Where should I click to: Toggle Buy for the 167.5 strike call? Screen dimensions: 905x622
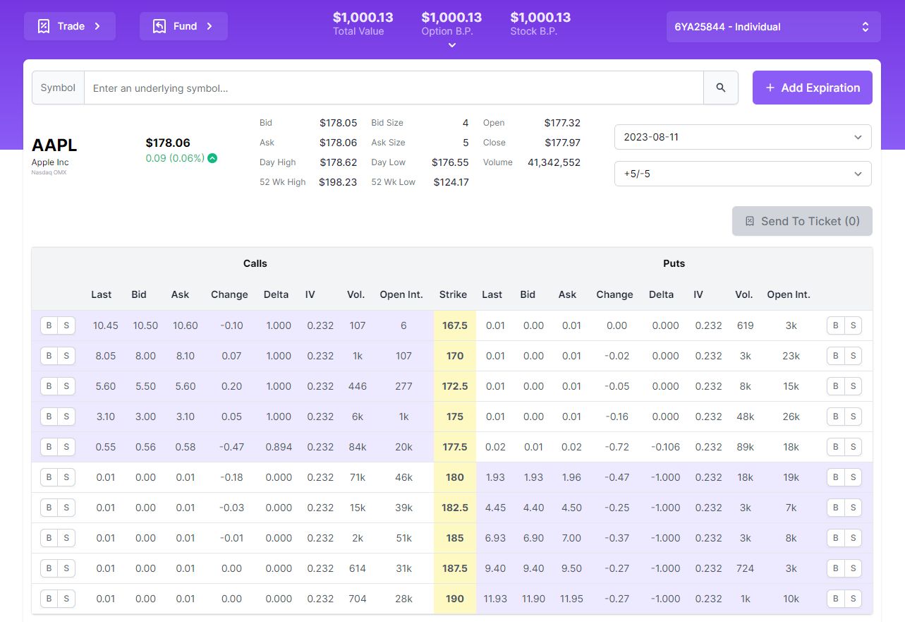(49, 326)
